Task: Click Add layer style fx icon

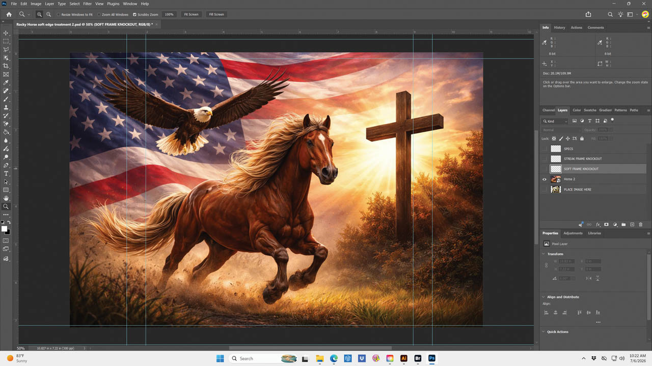Action: click(598, 225)
